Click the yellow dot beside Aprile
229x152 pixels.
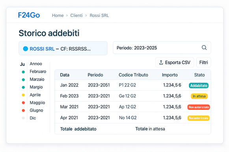tap(23, 95)
